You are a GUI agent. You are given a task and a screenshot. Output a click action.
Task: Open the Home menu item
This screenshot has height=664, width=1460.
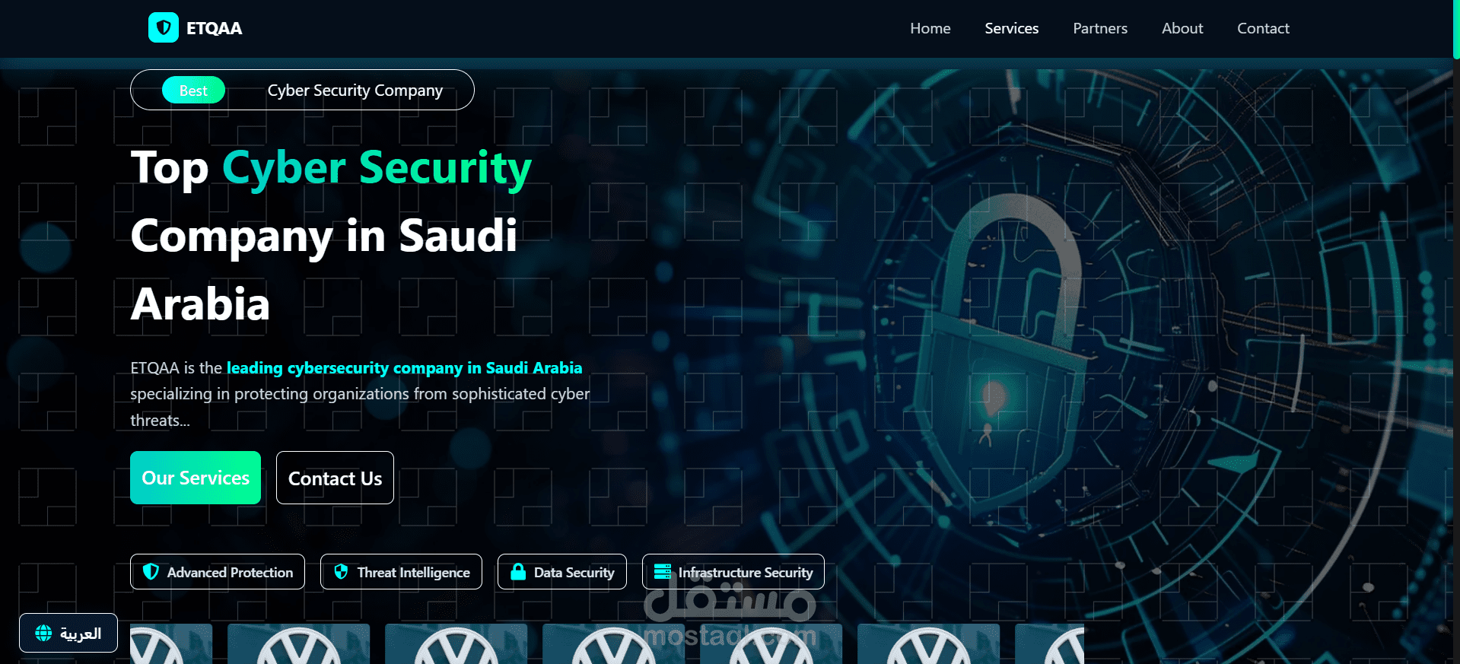(x=930, y=28)
